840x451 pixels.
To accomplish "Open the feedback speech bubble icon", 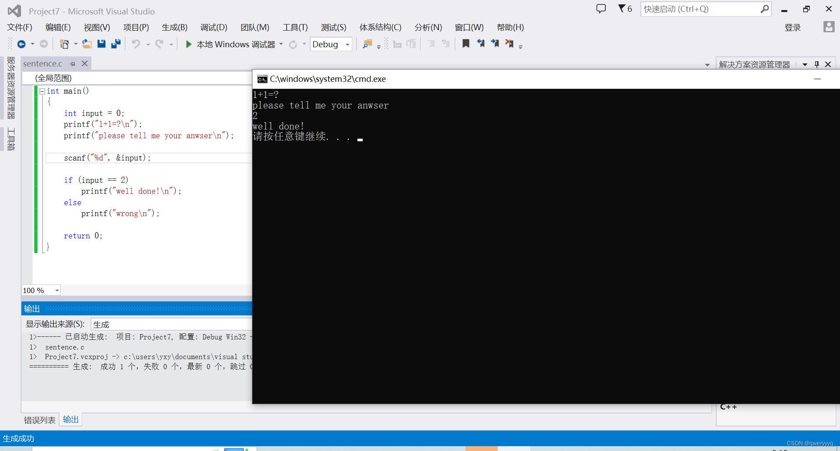I will [601, 9].
